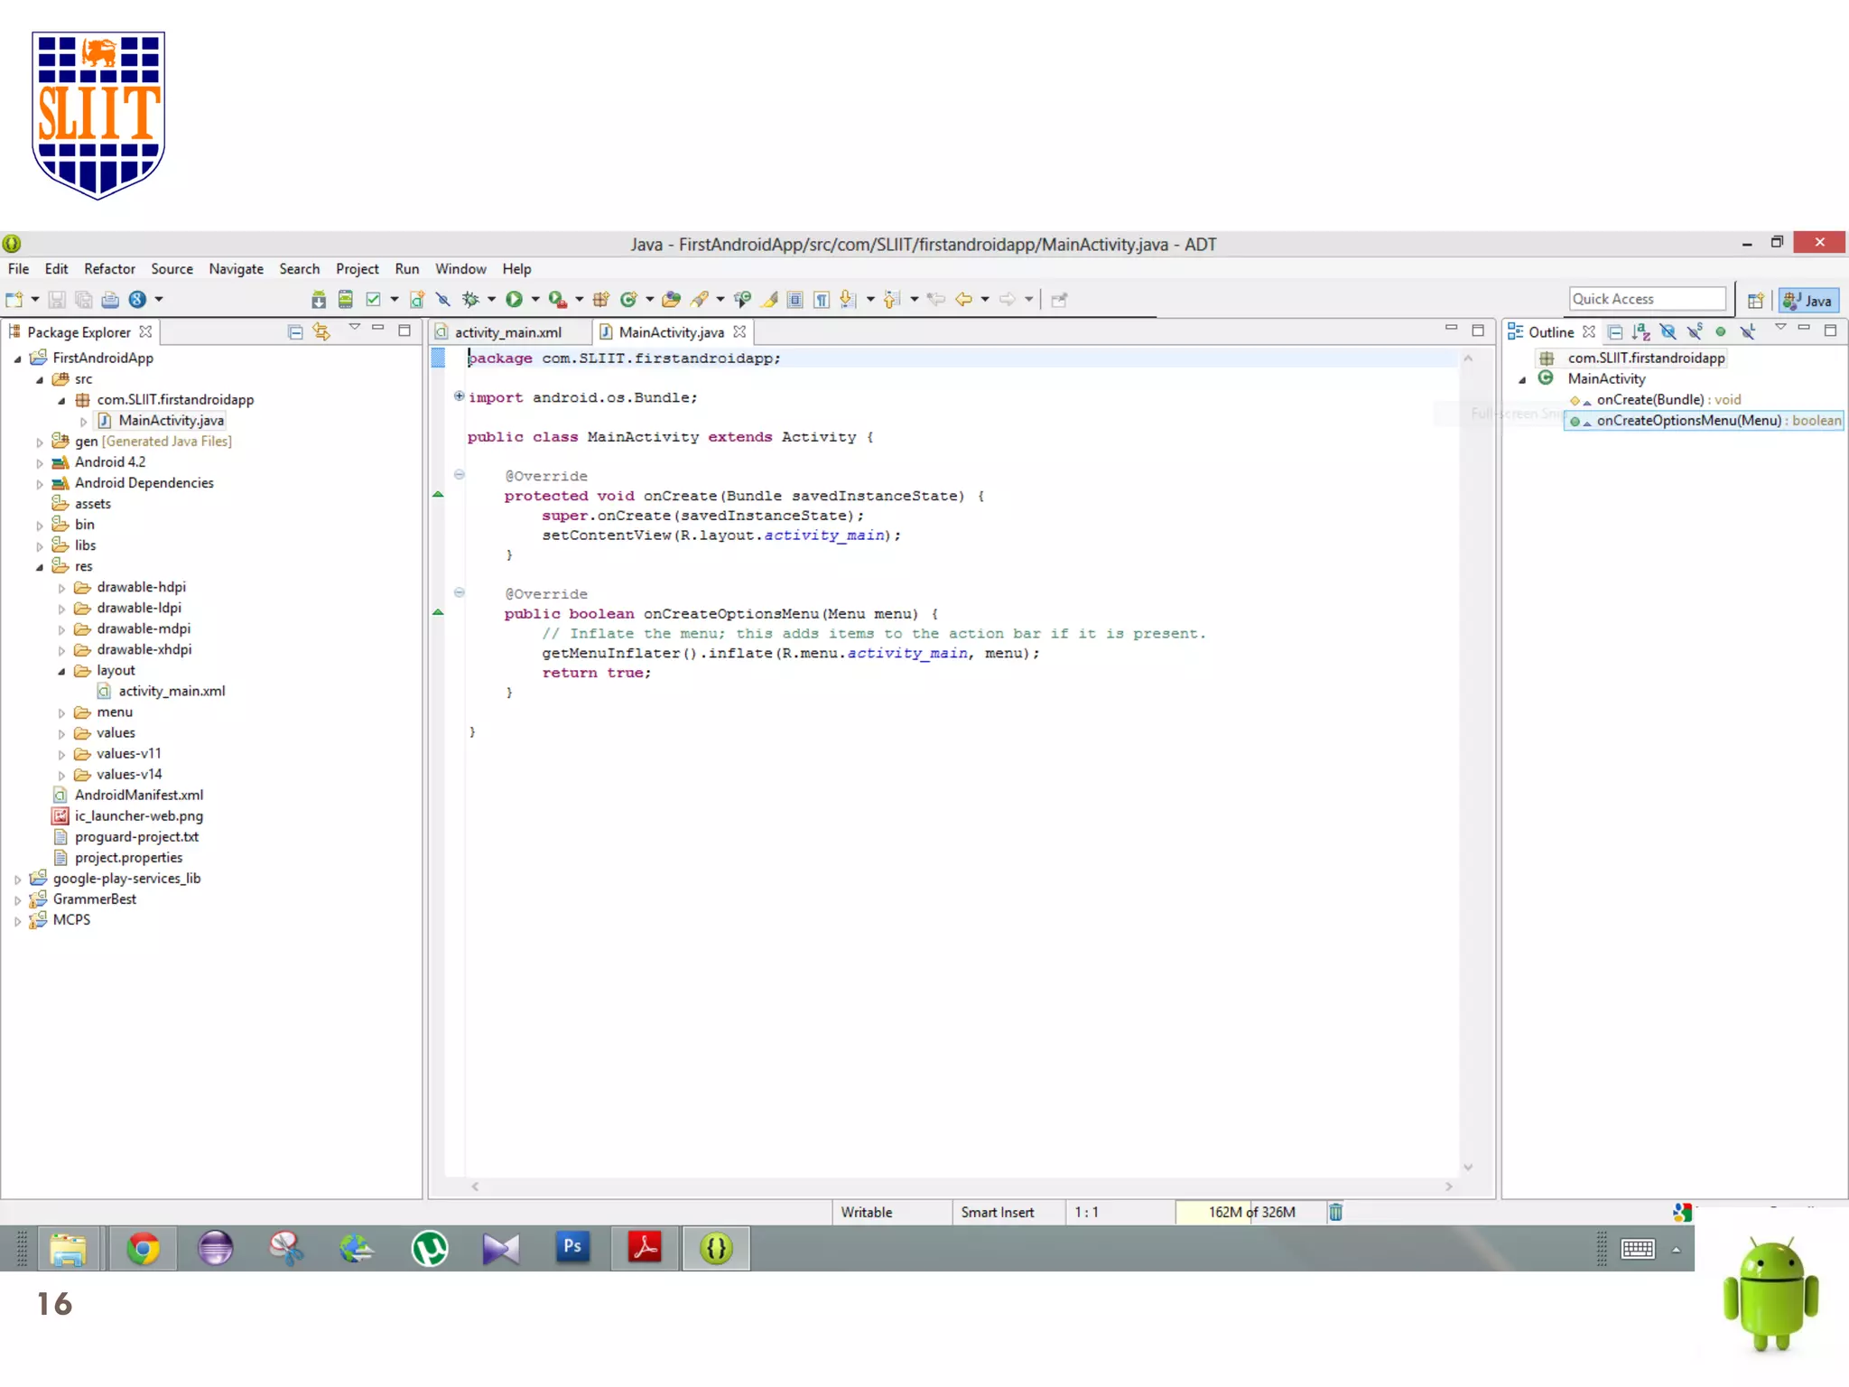Toggle Link with Editor in Package Explorer
This screenshot has width=1849, height=1387.
pos(321,332)
